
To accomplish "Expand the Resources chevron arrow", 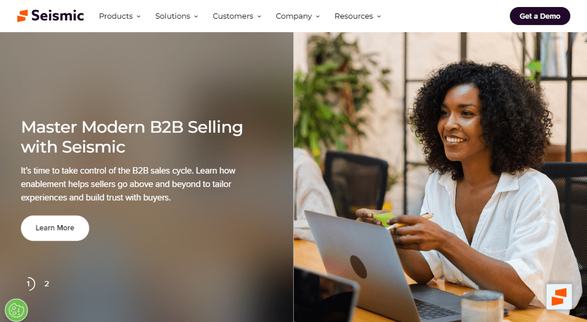I will coord(379,16).
